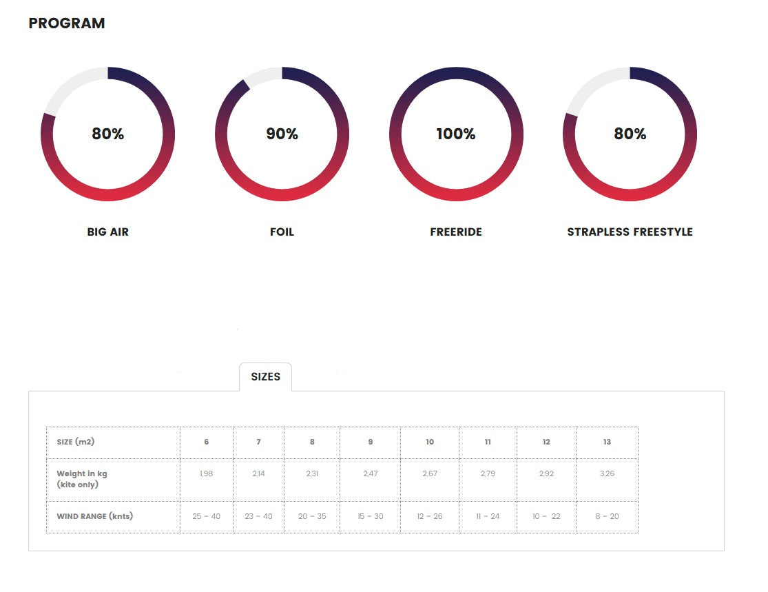Click the WIND RANGE (knts) row header
Image resolution: width=768 pixels, height=592 pixels.
[94, 516]
